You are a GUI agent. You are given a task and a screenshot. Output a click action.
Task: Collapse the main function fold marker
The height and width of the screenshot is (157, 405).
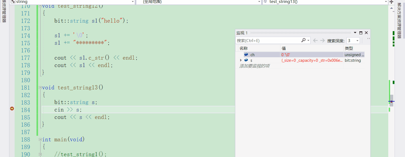[40, 139]
